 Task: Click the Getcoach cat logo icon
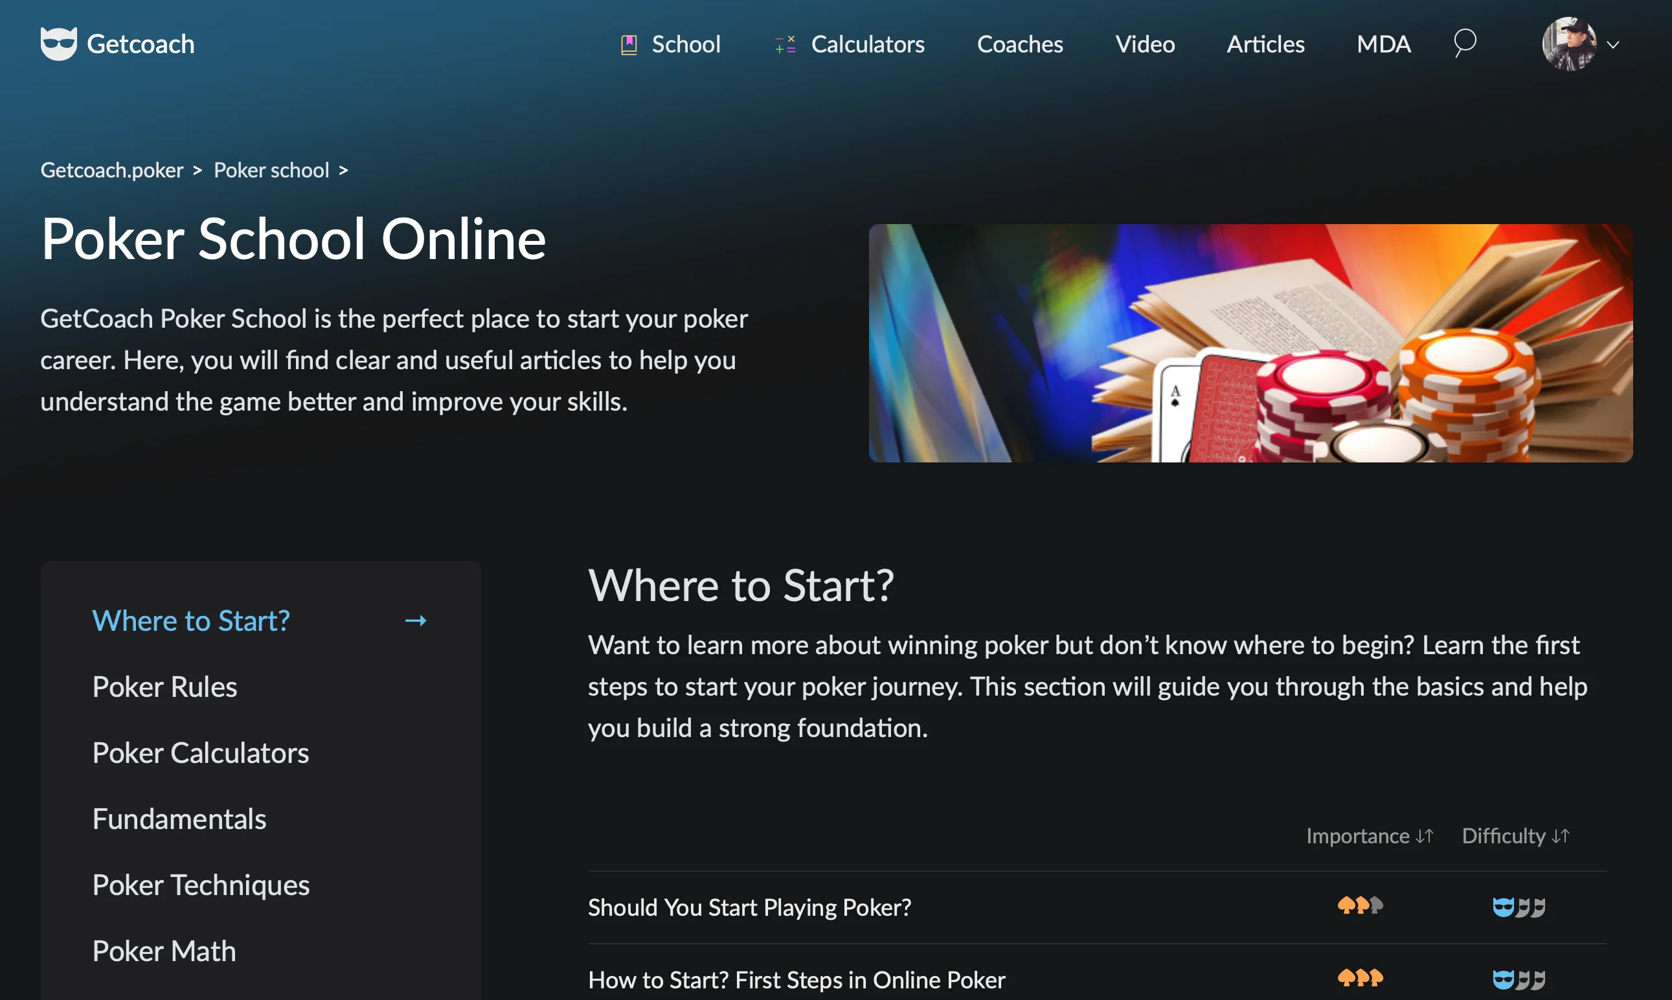pyautogui.click(x=59, y=44)
